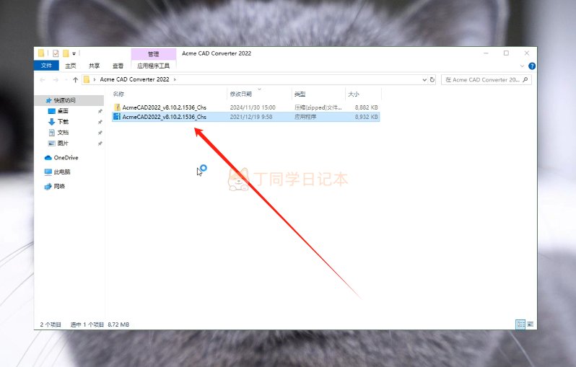The height and width of the screenshot is (367, 576).
Task: Open the quick access toolbar customize dropdown
Action: coord(74,54)
